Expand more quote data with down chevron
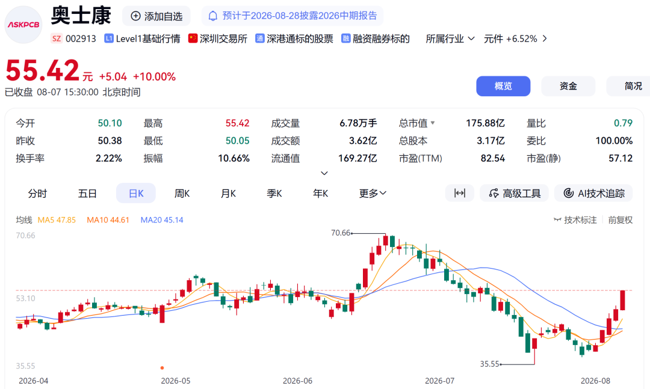 324,173
